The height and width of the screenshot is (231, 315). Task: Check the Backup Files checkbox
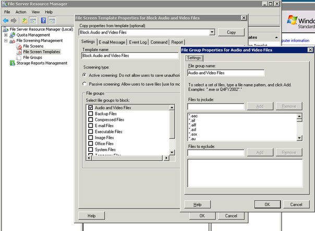tap(91, 114)
